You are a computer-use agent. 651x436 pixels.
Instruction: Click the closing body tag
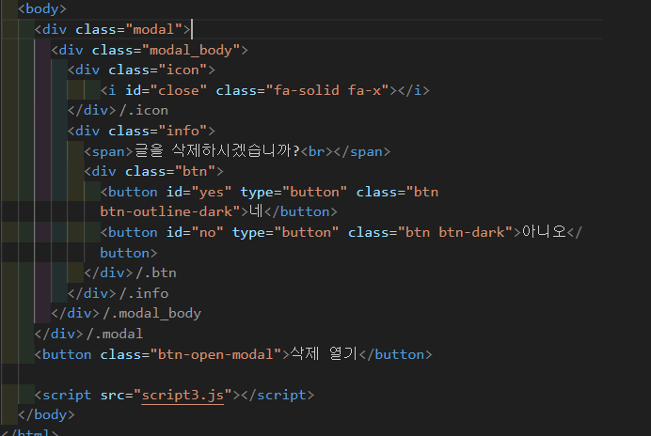(46, 414)
